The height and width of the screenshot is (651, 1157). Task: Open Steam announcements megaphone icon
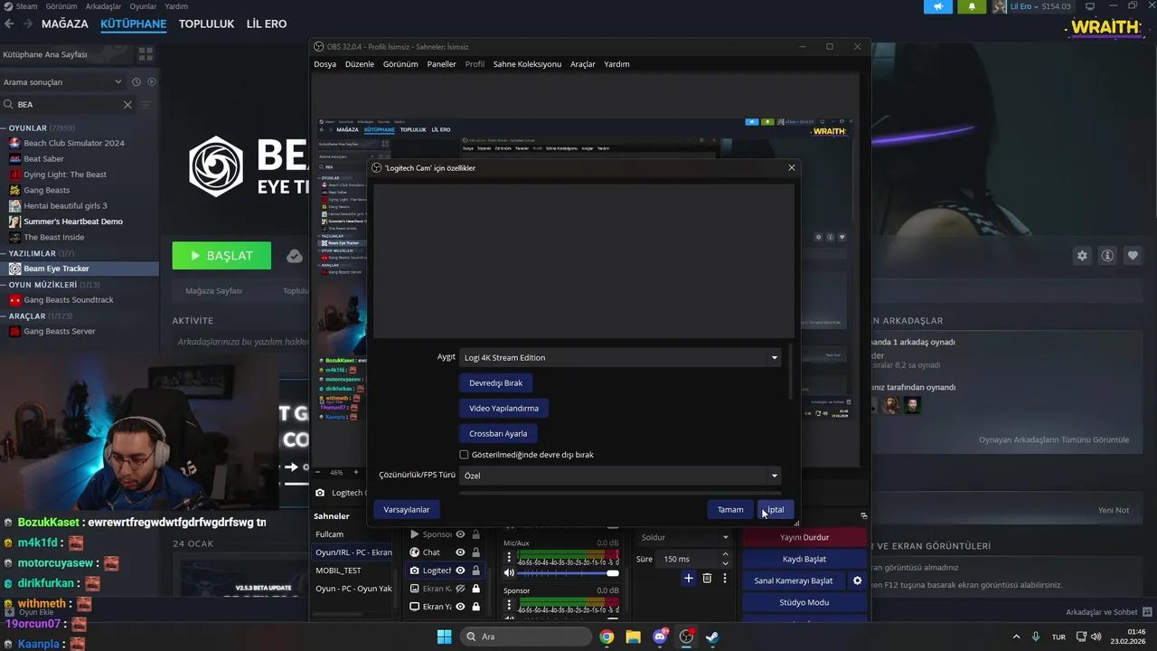938,6
